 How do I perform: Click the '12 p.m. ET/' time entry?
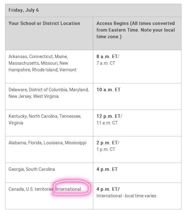click(x=109, y=116)
